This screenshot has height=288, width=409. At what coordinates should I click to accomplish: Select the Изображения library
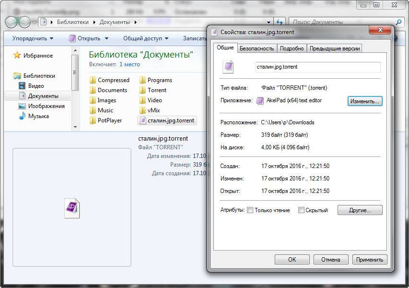[x=46, y=106]
